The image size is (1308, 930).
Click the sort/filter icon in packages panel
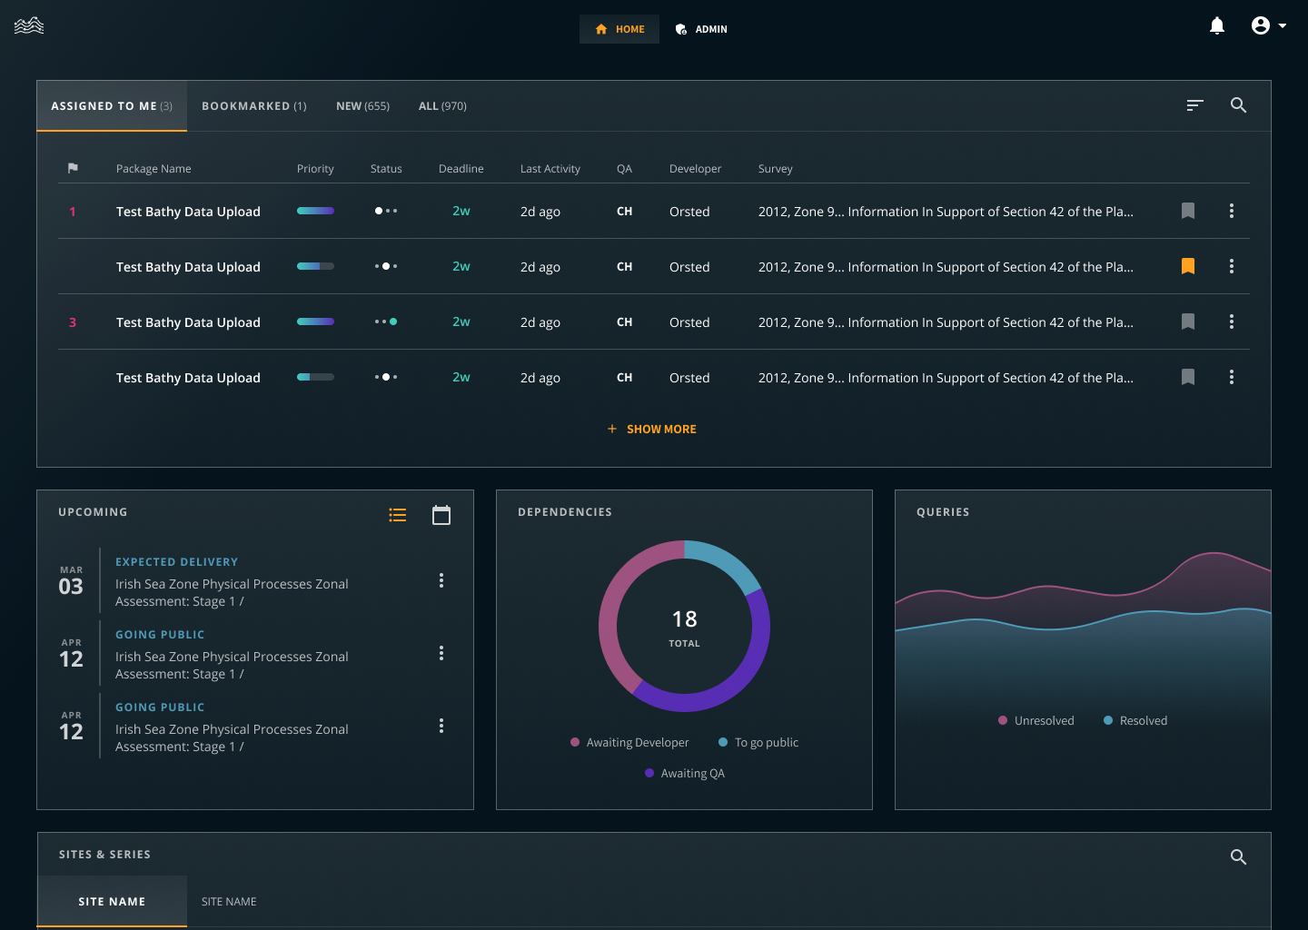(x=1194, y=105)
